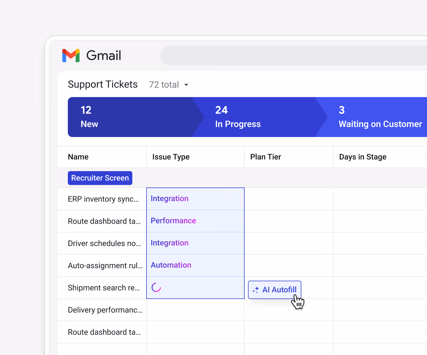Image resolution: width=427 pixels, height=355 pixels.
Task: Open the Shipment search ticket
Action: coord(104,288)
